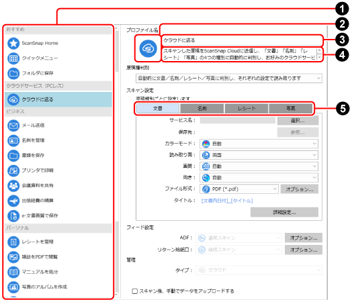The width and height of the screenshot is (354, 308).
Task: Select the 出張経費の精算 airplane icon
Action: pyautogui.click(x=13, y=201)
